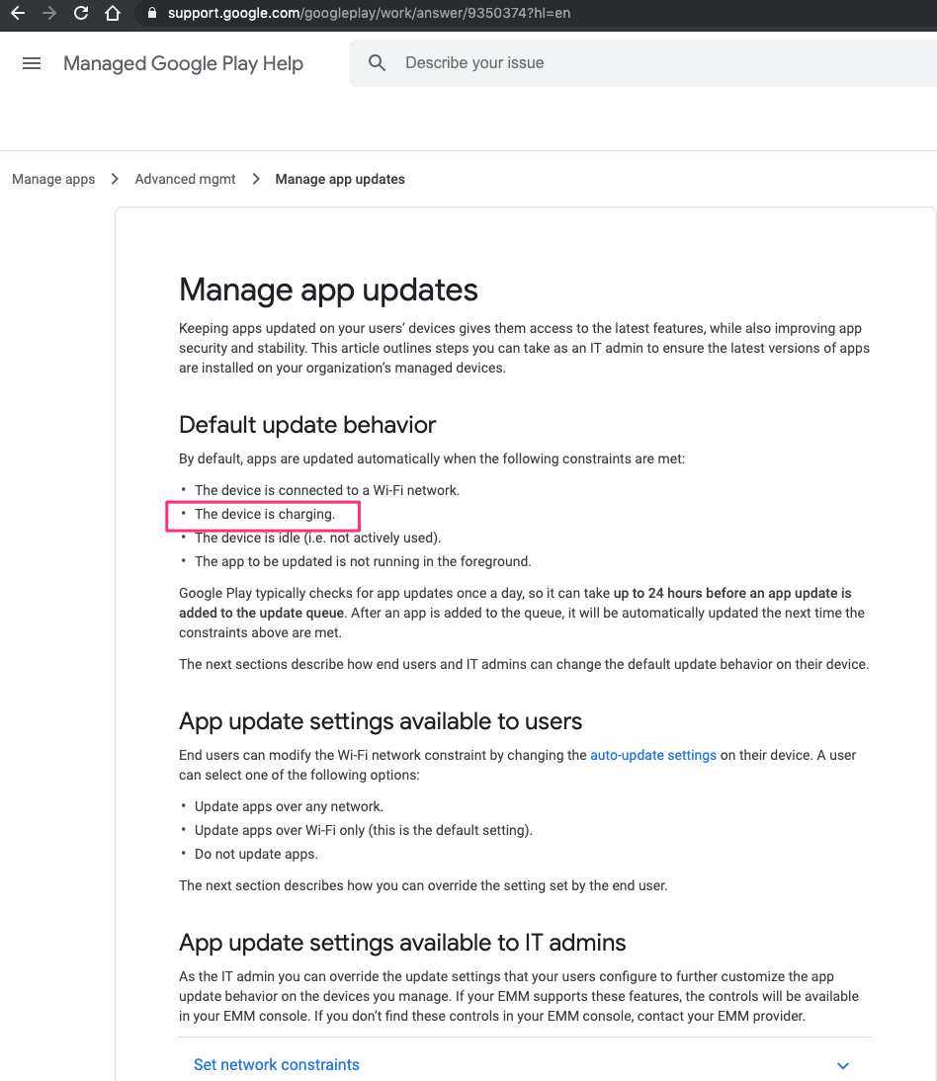Open the hamburger main menu
Viewport: 937px width, 1081px height.
click(x=32, y=63)
